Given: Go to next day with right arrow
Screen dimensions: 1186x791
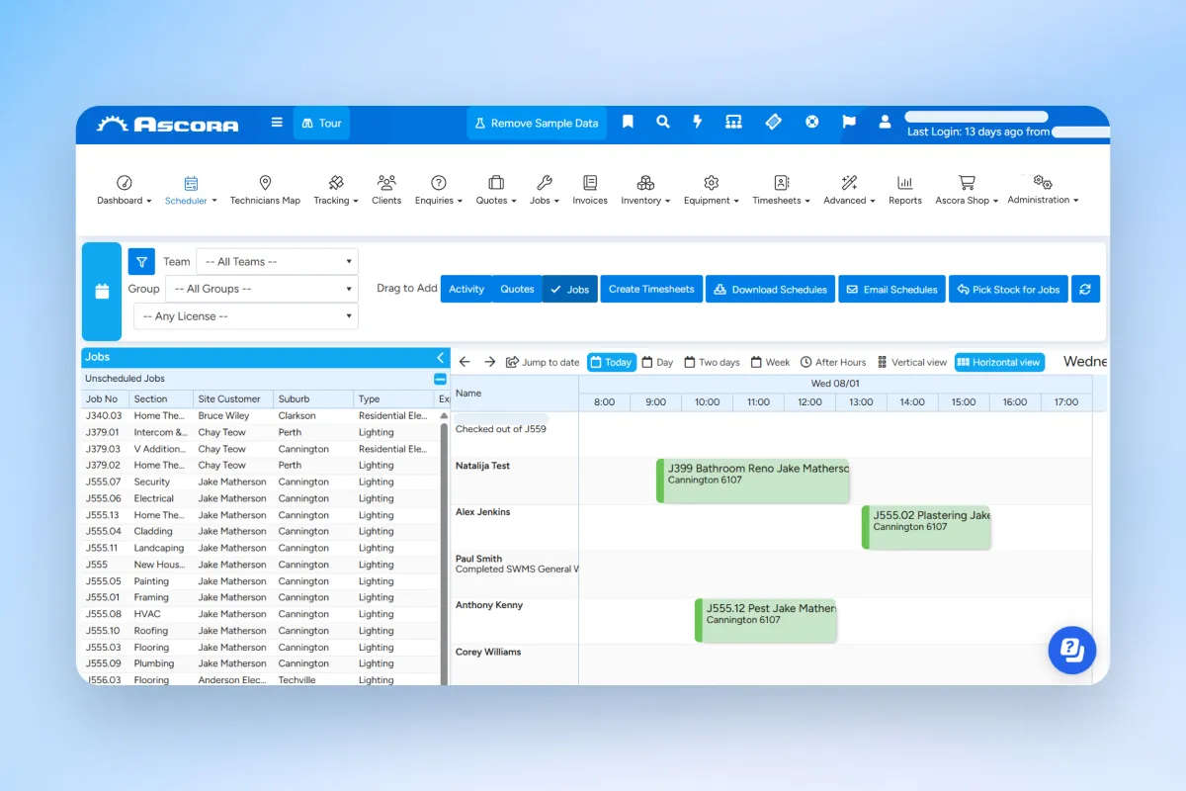Looking at the screenshot, I should (x=489, y=362).
